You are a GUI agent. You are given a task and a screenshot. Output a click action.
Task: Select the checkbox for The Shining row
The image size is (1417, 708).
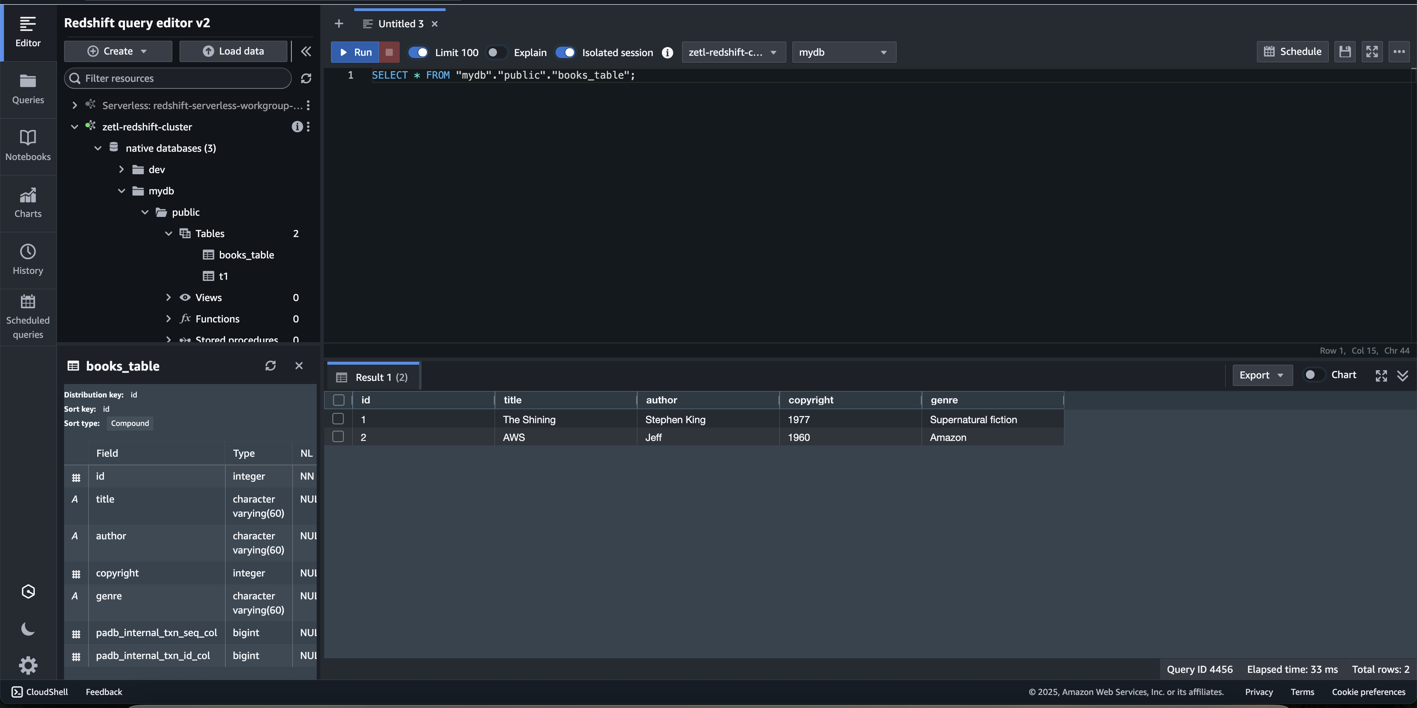(338, 419)
